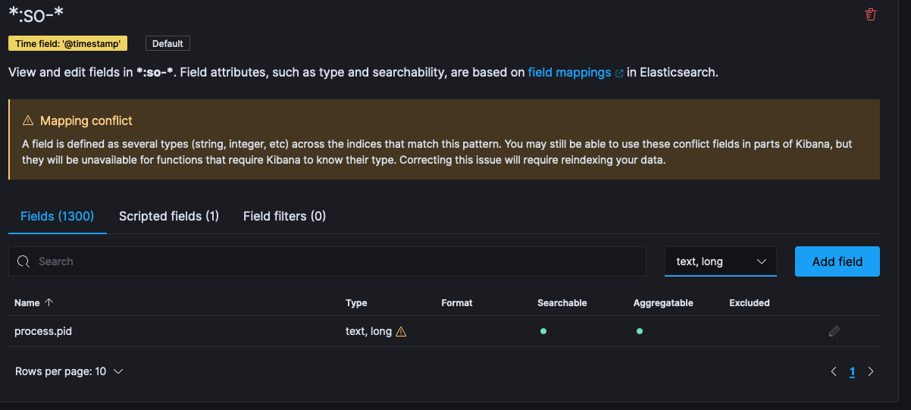The image size is (911, 410).
Task: Open the field type filter dropdown
Action: point(721,261)
